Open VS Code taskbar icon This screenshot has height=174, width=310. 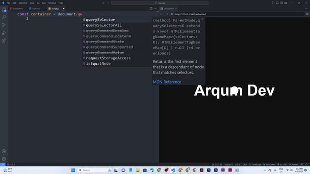coord(173,170)
